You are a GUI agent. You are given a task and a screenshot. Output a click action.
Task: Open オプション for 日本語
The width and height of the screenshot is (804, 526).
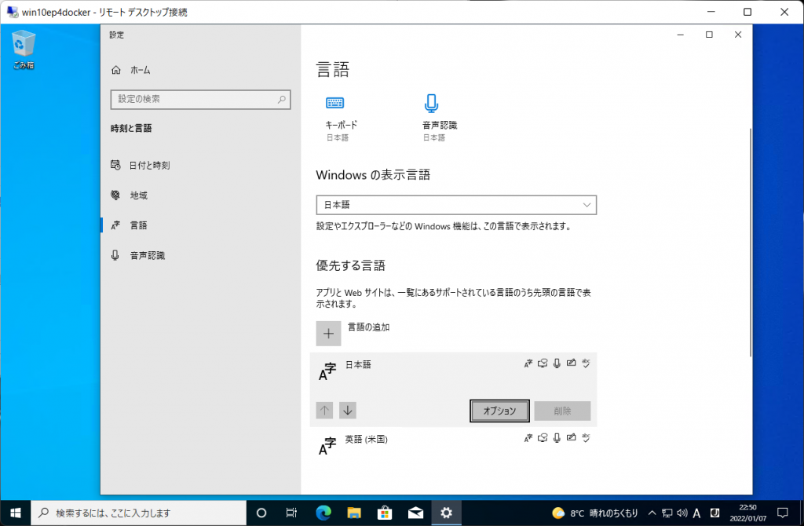pyautogui.click(x=499, y=411)
